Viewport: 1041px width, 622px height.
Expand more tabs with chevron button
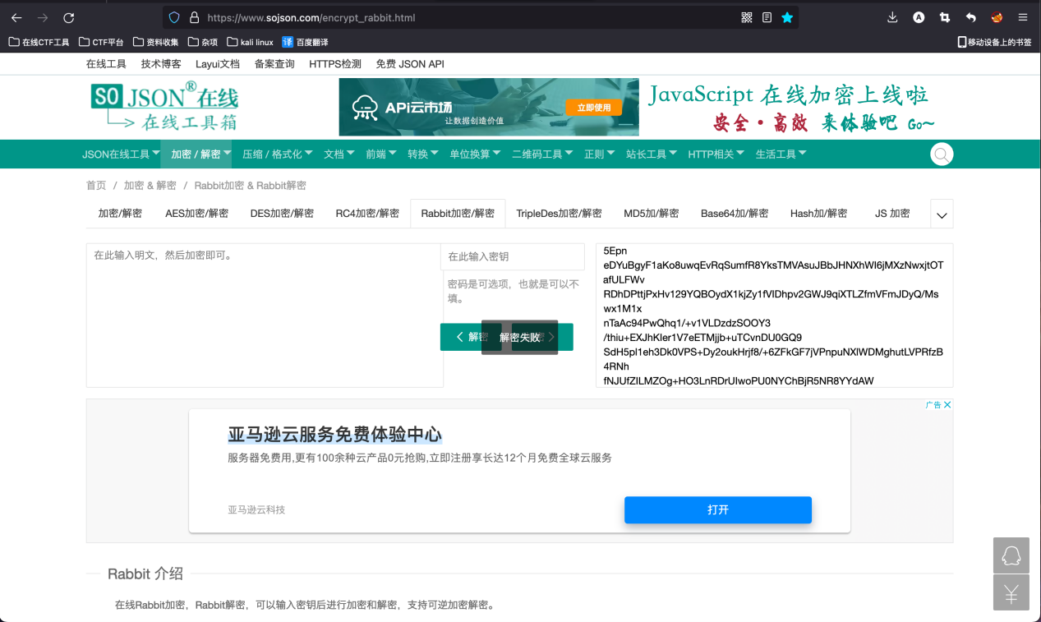pos(942,214)
